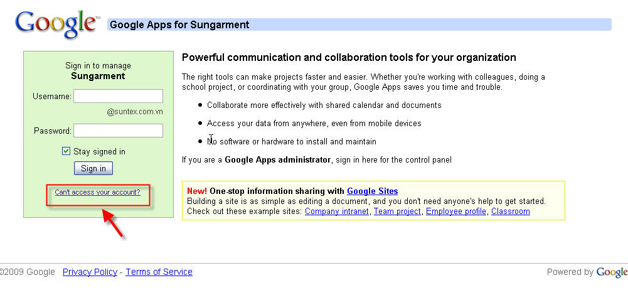Open the Privacy Policy link
This screenshot has width=628, height=300.
pyautogui.click(x=90, y=272)
